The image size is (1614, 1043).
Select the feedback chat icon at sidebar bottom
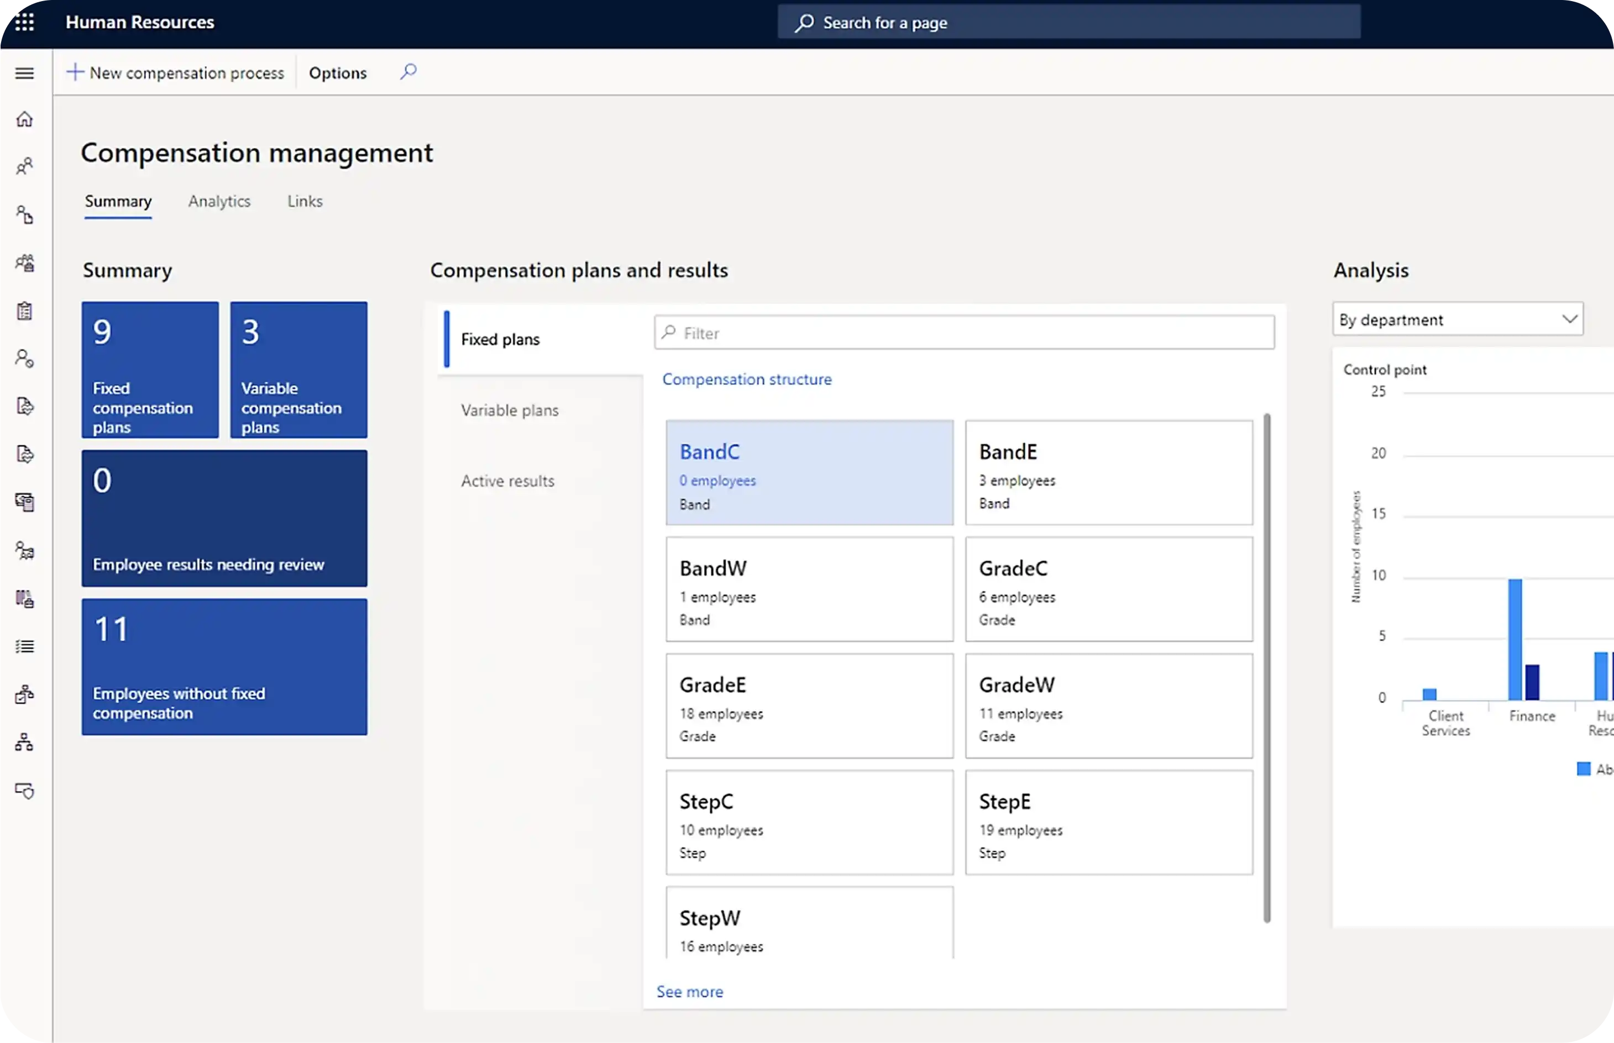coord(25,791)
